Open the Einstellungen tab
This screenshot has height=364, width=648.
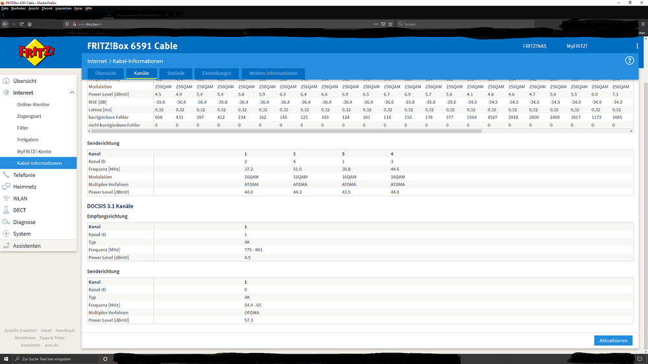click(217, 73)
